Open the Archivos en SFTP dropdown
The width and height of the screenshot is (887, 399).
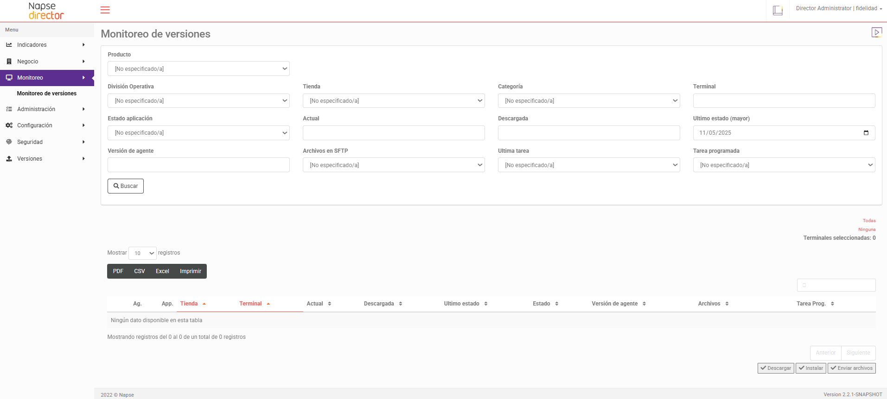[x=394, y=165]
